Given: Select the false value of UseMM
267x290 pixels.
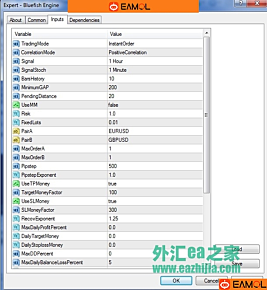Looking at the screenshot, I should pyautogui.click(x=113, y=105).
